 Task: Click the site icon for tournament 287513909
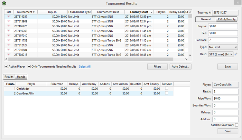9,21
